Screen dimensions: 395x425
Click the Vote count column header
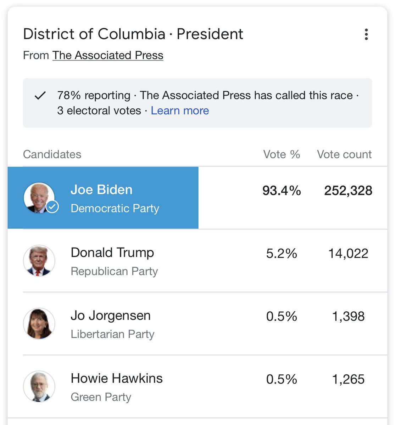[x=344, y=154]
